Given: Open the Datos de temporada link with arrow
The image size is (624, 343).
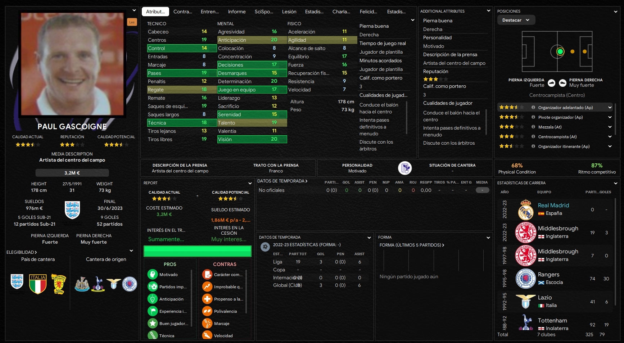Looking at the screenshot, I should point(282,181).
